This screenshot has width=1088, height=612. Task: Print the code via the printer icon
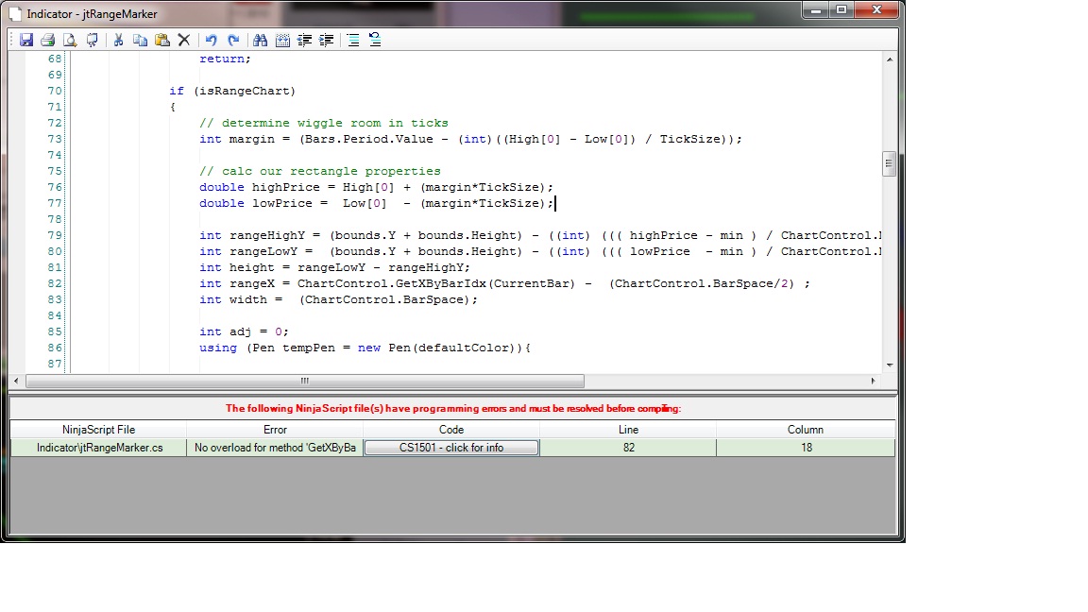click(48, 41)
